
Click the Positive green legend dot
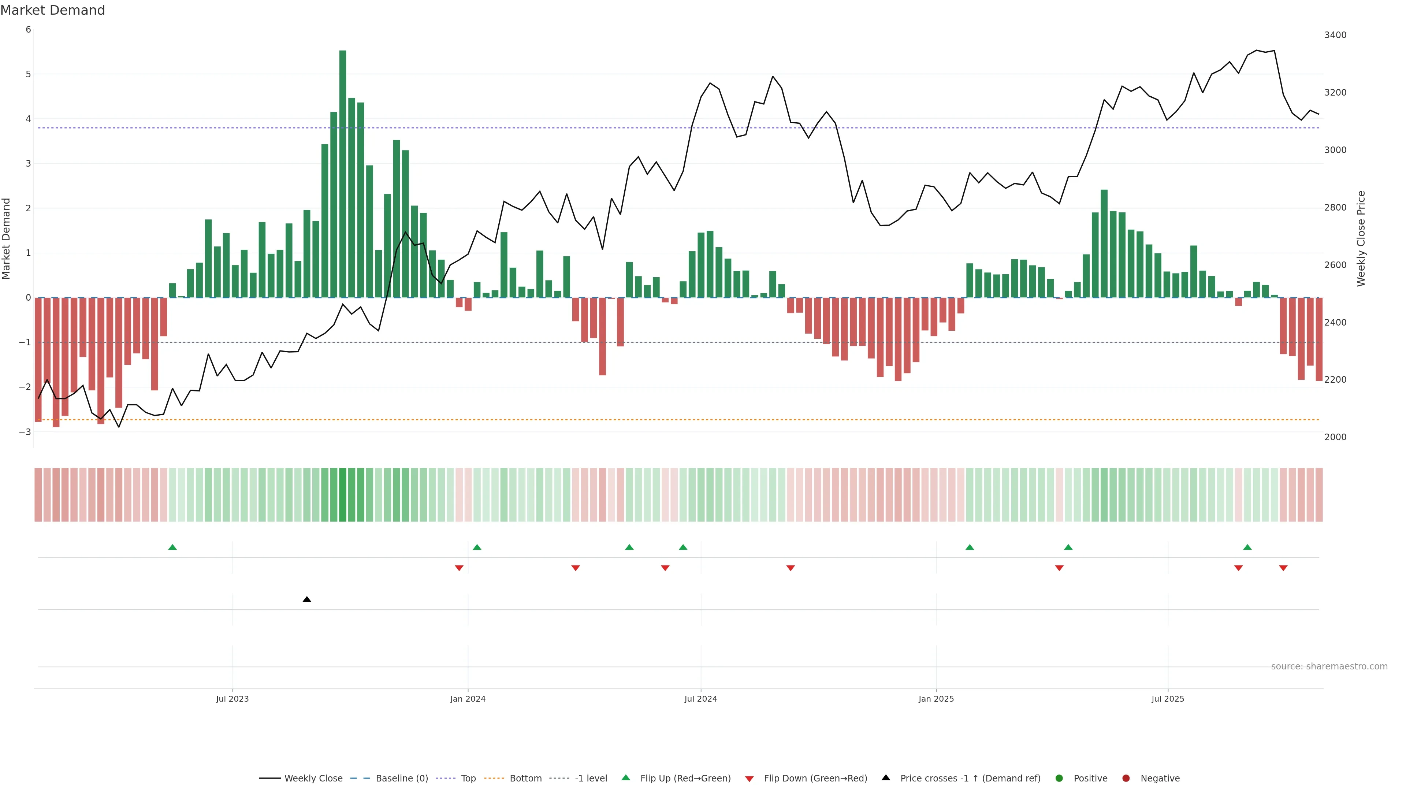pos(1059,778)
